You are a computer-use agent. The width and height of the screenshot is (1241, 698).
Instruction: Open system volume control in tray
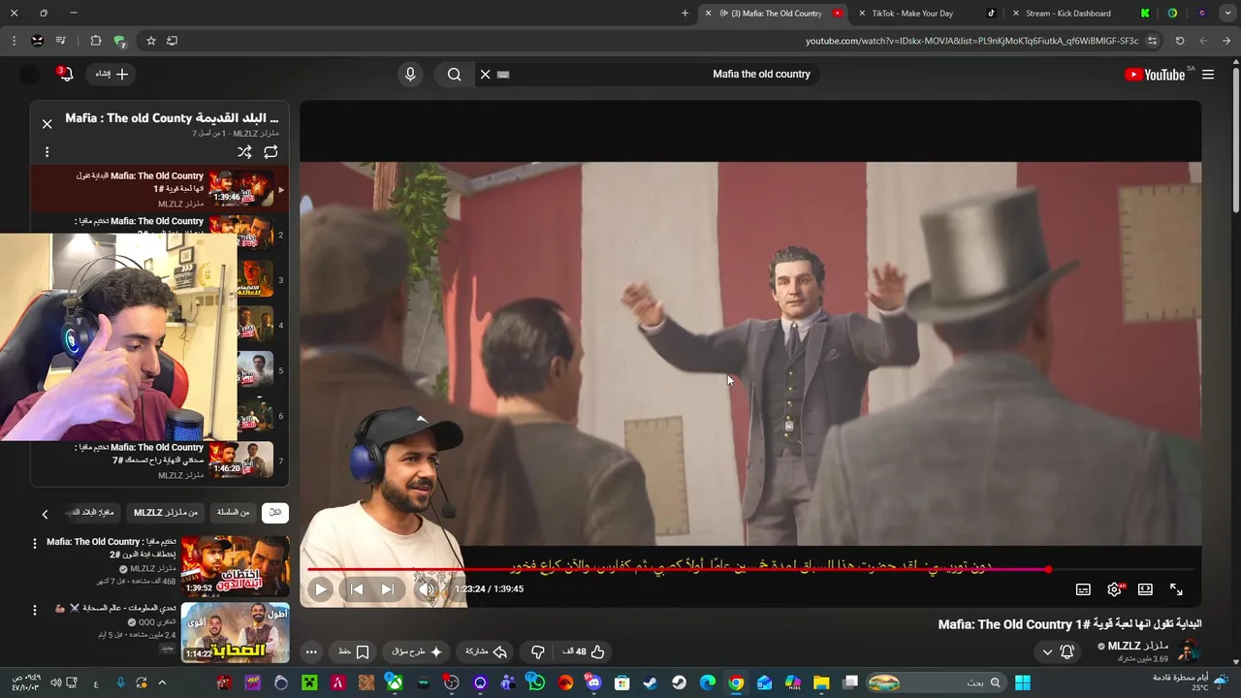point(55,682)
